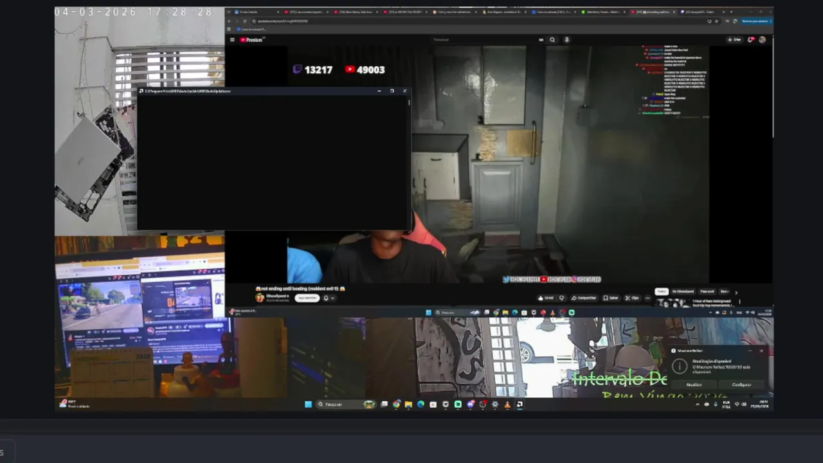Dismiss the Macrium Reflect notification

(x=761, y=350)
